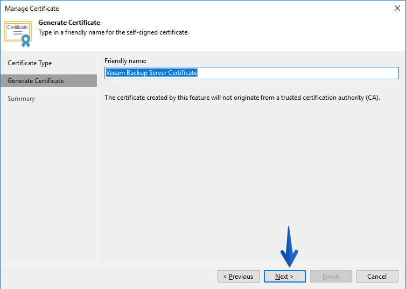Click the certificate ribbon icon in the header
The image size is (406, 289).
(x=18, y=34)
